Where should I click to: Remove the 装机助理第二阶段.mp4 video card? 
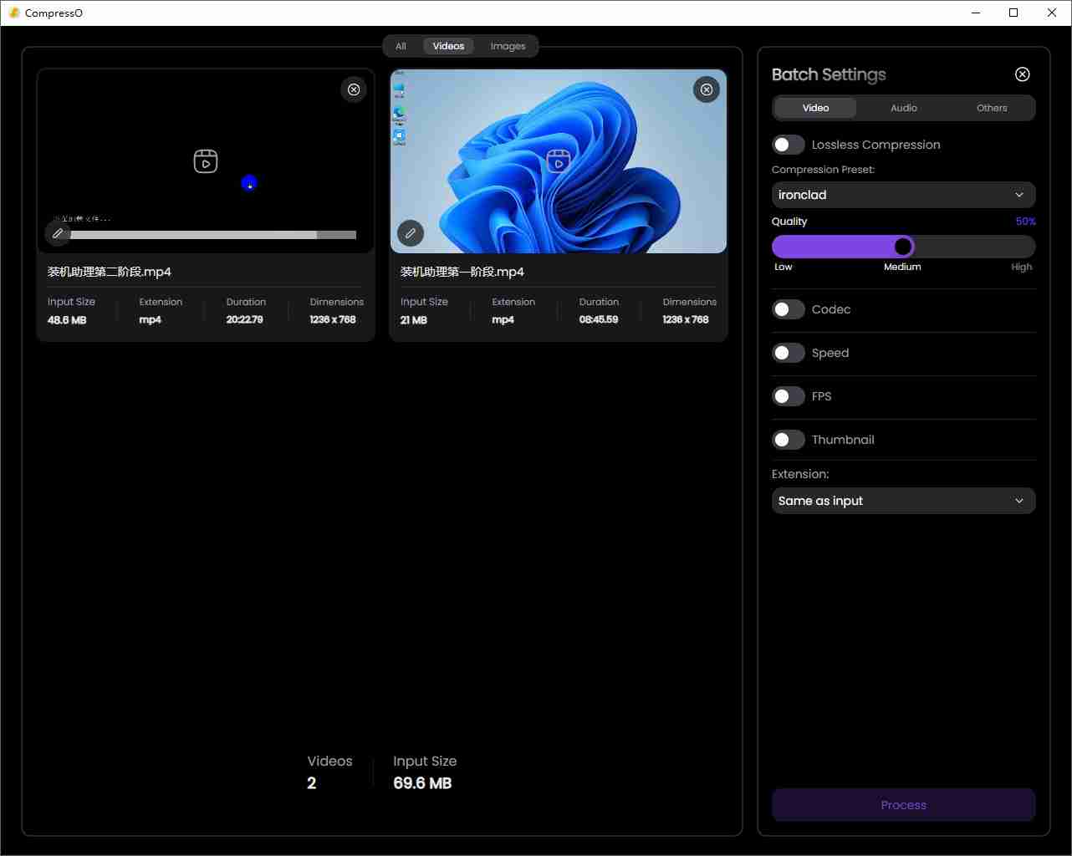(354, 89)
